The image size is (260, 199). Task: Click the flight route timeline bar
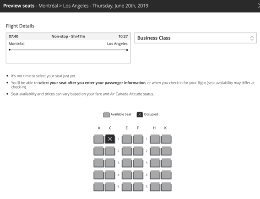[68, 50]
